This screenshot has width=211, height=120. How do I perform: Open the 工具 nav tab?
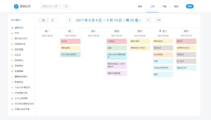coord(152,6)
